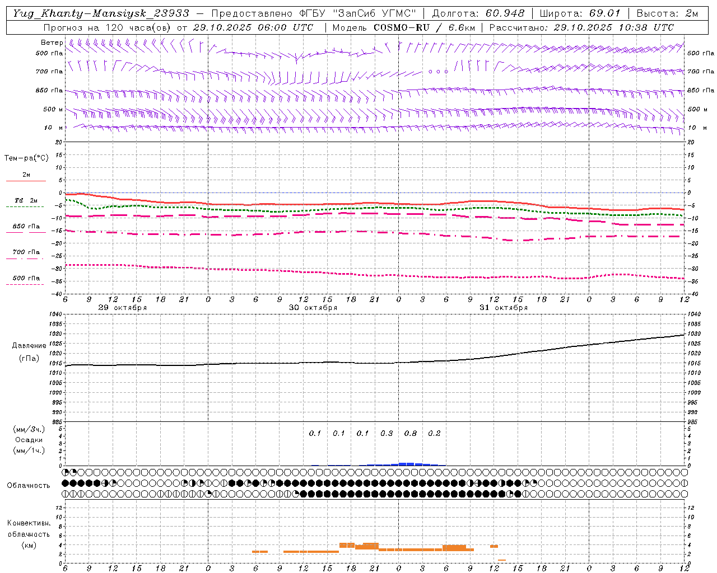
Task: Select the latitude value Широта: 69.01
Action: tap(580, 13)
